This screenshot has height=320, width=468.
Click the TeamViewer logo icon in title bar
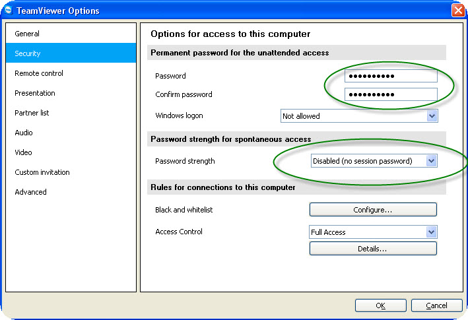point(8,11)
